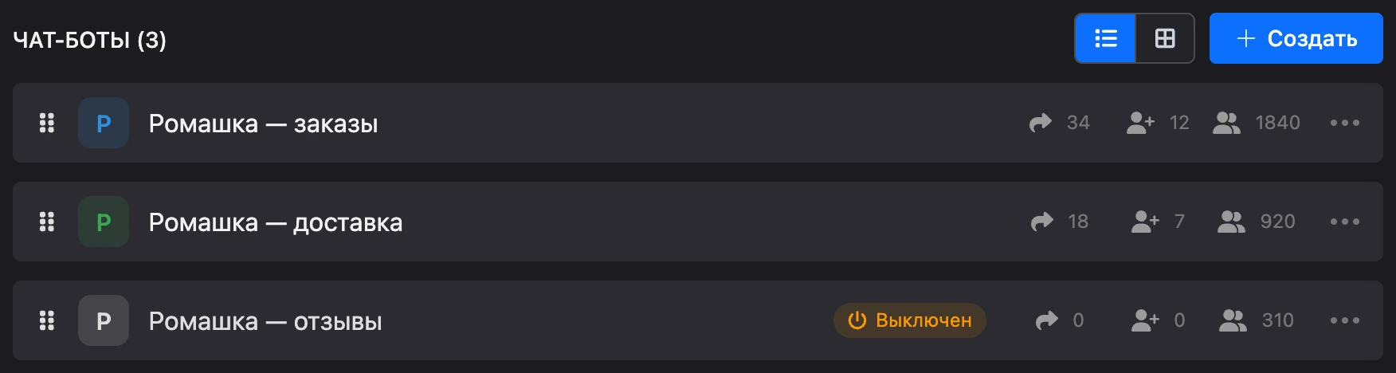This screenshot has width=1396, height=373.
Task: Click total users icon showing 1840
Action: (x=1226, y=123)
